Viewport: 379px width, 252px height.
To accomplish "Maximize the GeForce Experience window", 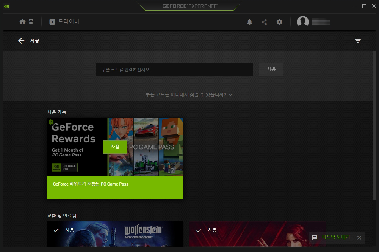I will point(364,6).
